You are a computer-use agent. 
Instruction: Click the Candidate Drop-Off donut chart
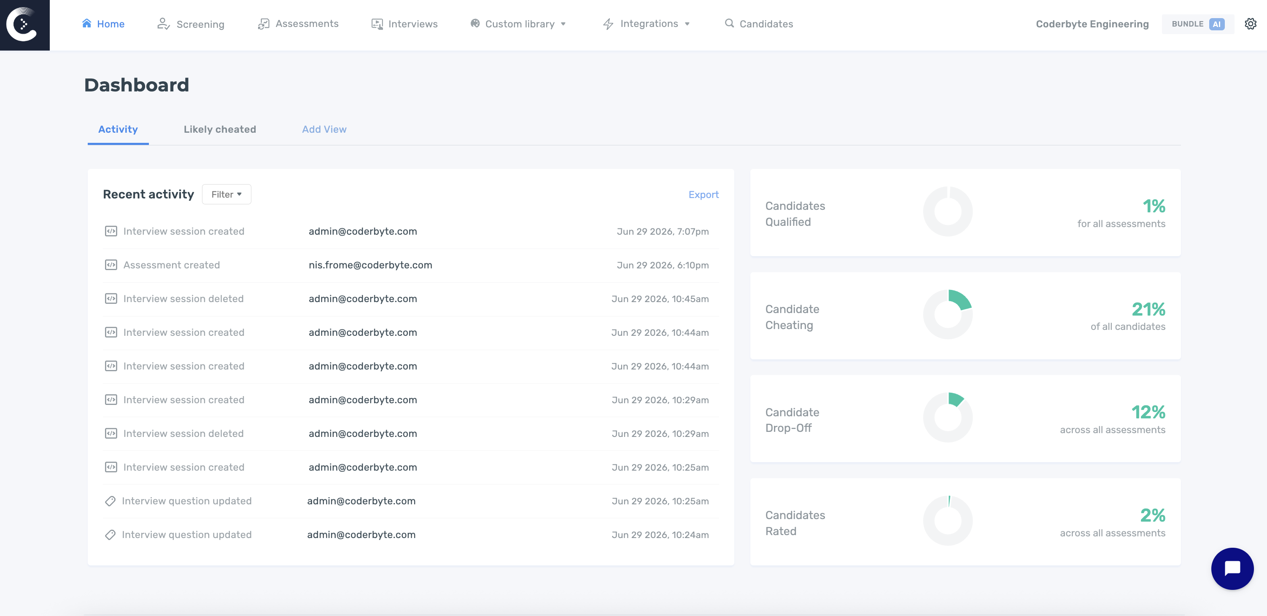point(948,418)
